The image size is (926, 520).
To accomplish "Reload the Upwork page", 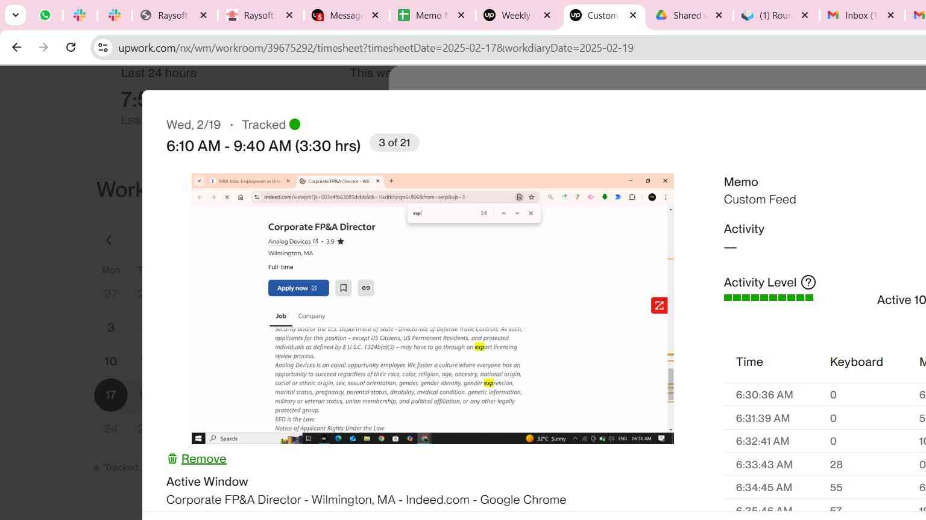I will pyautogui.click(x=71, y=47).
